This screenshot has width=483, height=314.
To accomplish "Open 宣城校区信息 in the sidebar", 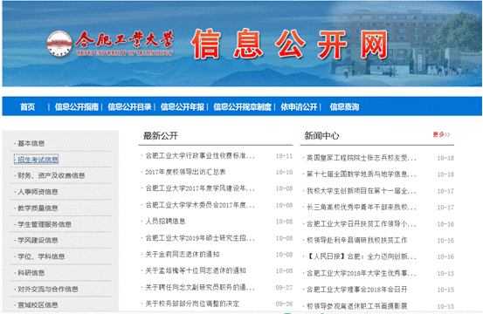I will click(x=38, y=305).
